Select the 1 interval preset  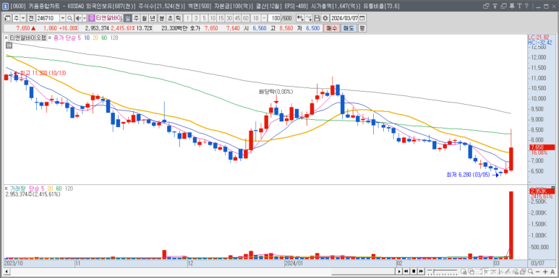coord(187,18)
